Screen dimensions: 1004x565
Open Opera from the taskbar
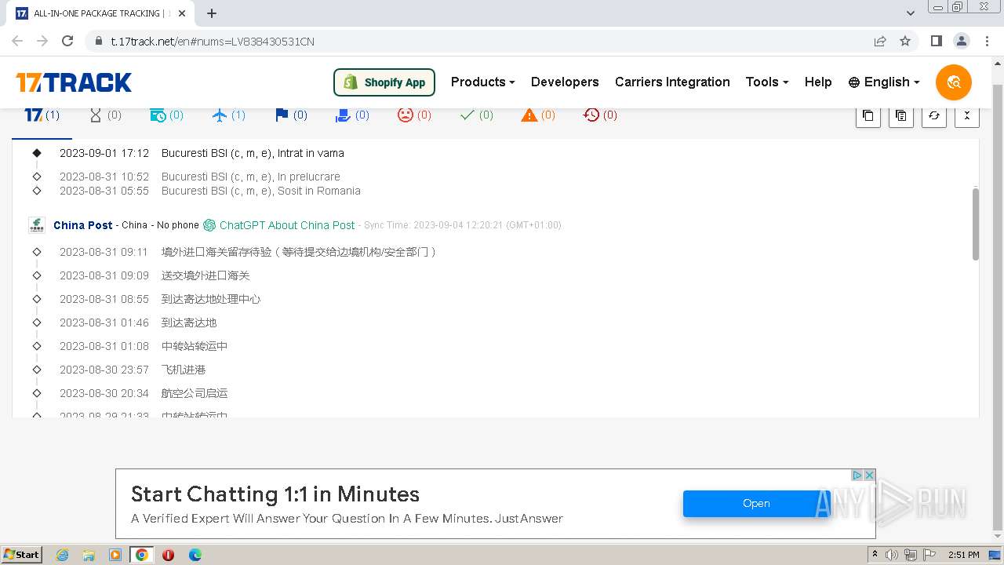tap(168, 555)
